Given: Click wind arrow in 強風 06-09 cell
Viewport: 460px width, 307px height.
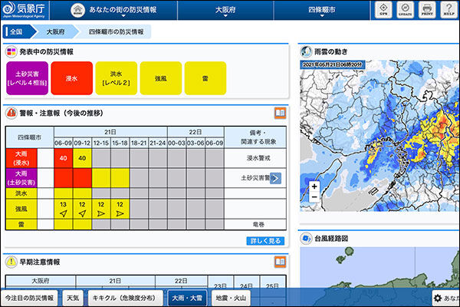Looking at the screenshot, I should pos(64,213).
